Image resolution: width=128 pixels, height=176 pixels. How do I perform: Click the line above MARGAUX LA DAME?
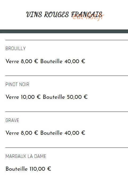coord(67,148)
